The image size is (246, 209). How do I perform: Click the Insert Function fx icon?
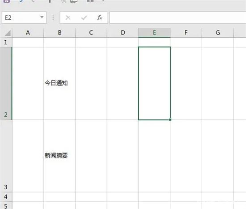(x=100, y=17)
